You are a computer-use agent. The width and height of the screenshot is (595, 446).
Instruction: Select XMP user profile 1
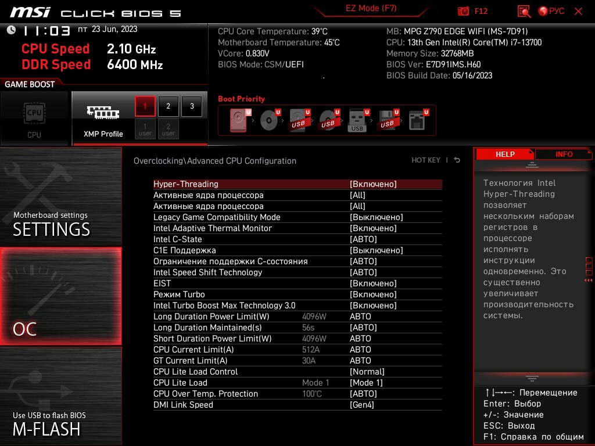(x=145, y=129)
